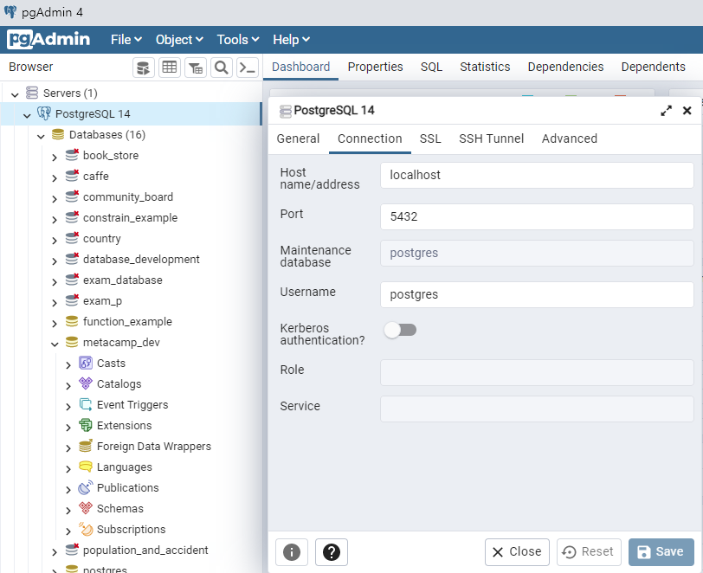Click the Servers group icon
The height and width of the screenshot is (573, 703).
[32, 93]
